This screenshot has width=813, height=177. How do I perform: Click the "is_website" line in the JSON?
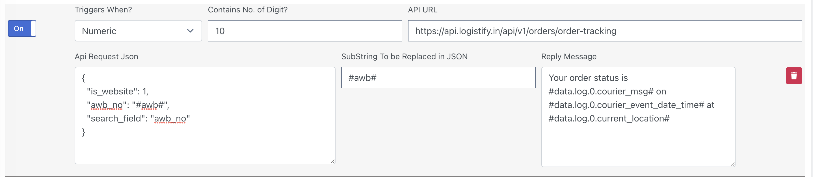pyautogui.click(x=117, y=91)
